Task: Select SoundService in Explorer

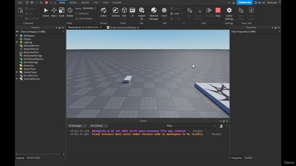Action: point(31,76)
